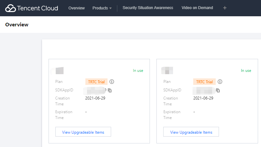261x147 pixels.
Task: Select the blurred application name on the right card
Action: pos(167,70)
